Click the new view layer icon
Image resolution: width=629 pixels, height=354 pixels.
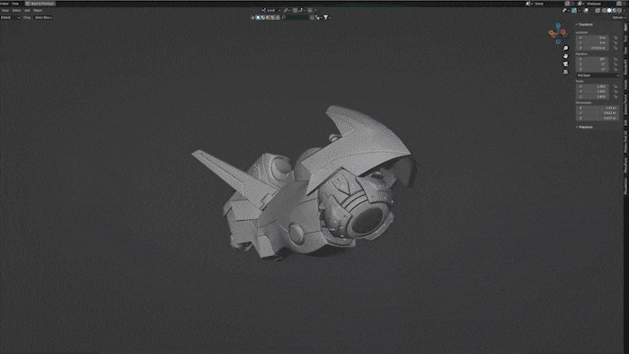click(618, 4)
